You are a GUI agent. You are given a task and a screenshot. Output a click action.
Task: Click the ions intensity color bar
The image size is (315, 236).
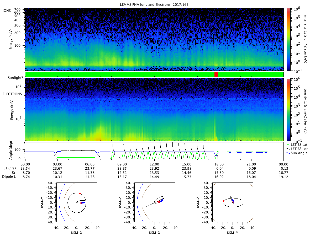(x=288, y=39)
